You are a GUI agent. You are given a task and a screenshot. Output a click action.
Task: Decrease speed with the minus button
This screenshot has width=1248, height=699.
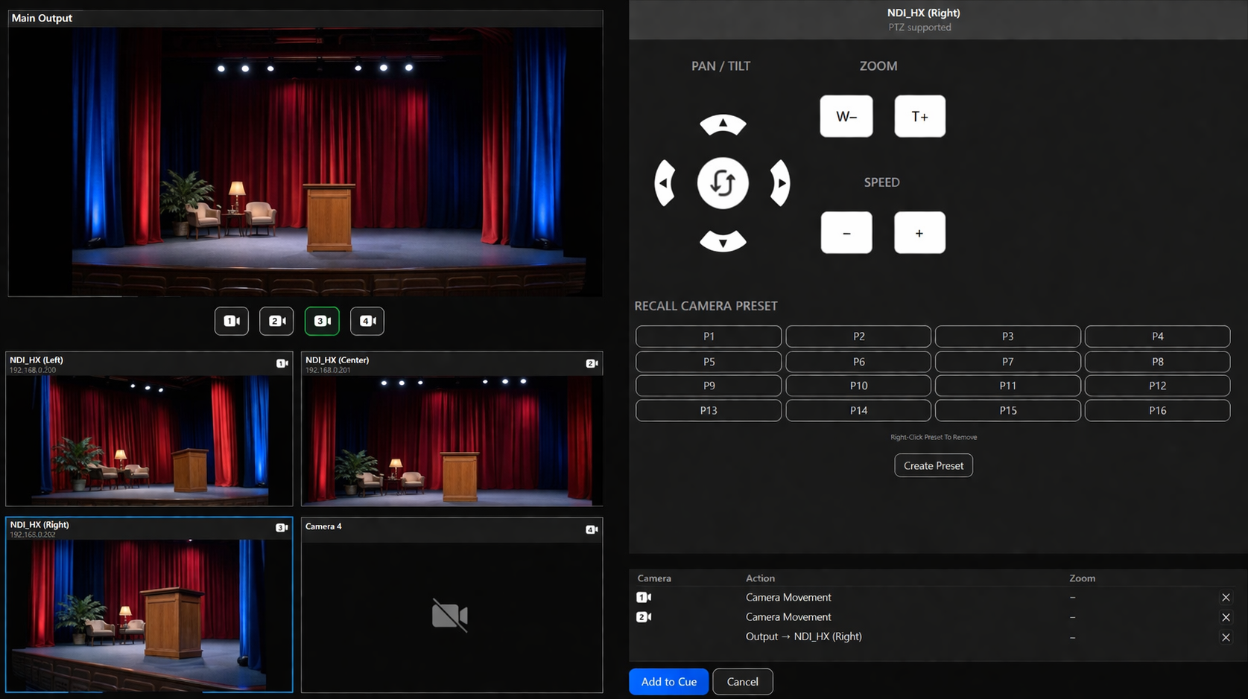846,233
